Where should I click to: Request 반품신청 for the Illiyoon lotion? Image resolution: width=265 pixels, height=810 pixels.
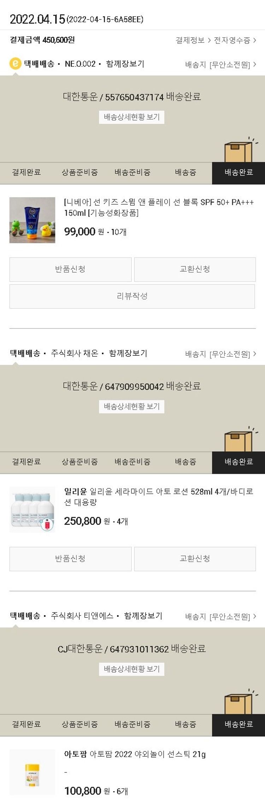click(70, 559)
